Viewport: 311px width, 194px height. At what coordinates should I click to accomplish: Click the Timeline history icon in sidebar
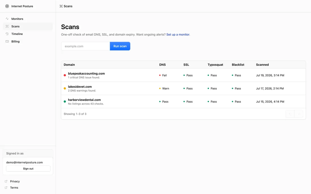pyautogui.click(x=7, y=34)
